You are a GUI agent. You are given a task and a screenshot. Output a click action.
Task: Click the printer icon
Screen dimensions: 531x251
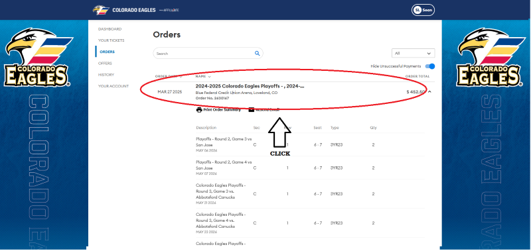(x=199, y=110)
